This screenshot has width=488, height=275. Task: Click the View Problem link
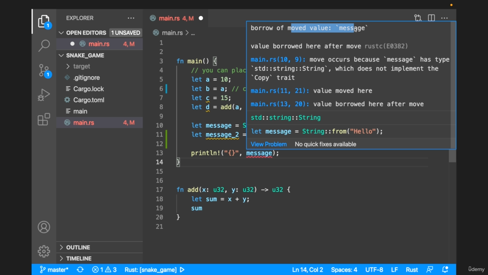click(268, 144)
